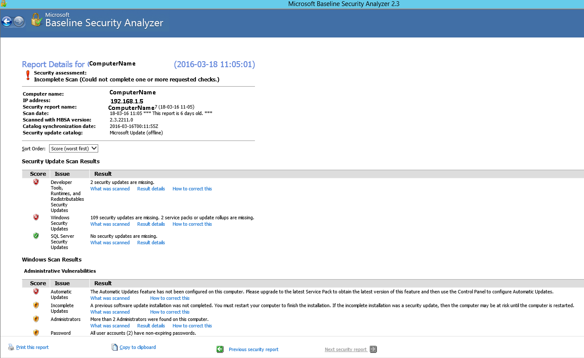This screenshot has width=584, height=358.
Task: Click the red shield icon for Automatic Updates
Action: coord(36,292)
